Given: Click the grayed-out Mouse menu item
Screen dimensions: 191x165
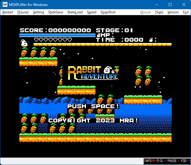Looking at the screenshot, I should (145, 12).
